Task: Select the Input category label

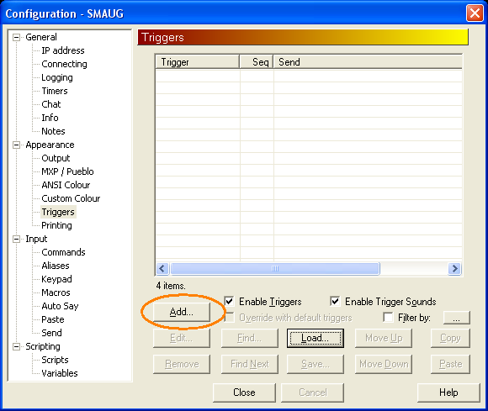Action: pyautogui.click(x=36, y=239)
